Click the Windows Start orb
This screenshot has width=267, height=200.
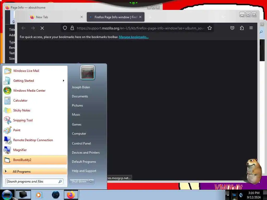(7, 195)
